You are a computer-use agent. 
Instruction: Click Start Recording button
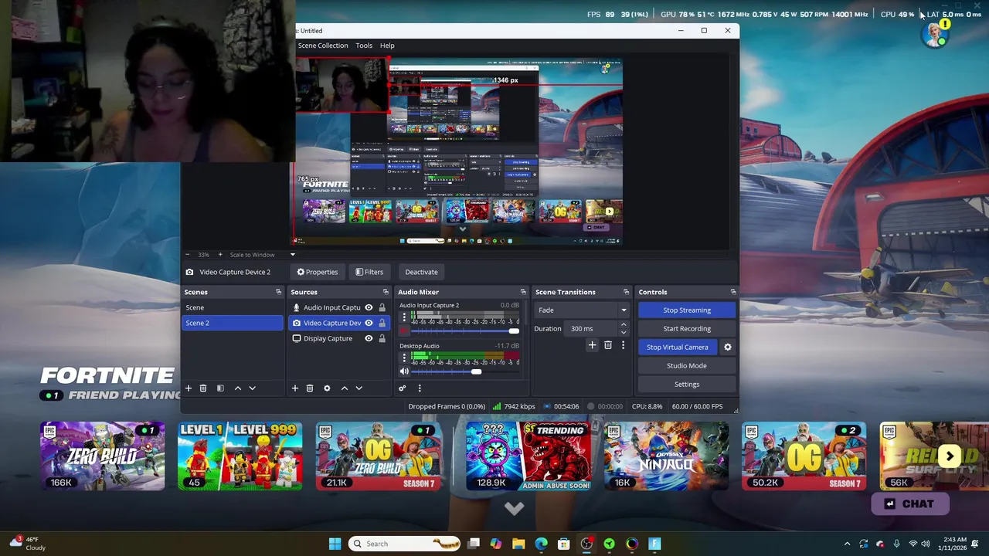point(687,328)
